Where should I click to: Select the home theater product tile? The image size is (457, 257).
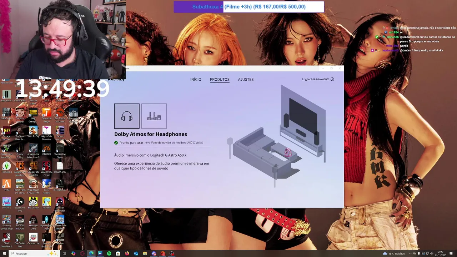pyautogui.click(x=154, y=116)
